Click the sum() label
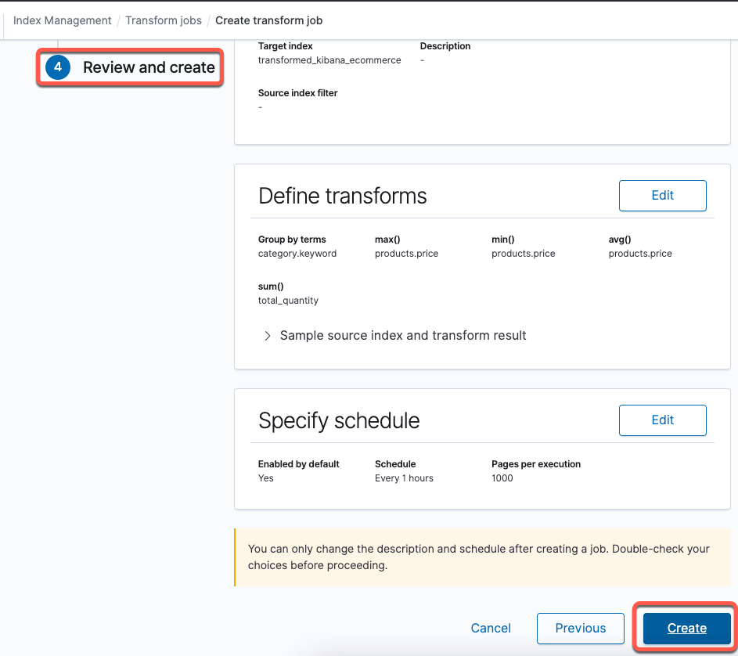Screen dimensions: 738x656 click(x=271, y=287)
